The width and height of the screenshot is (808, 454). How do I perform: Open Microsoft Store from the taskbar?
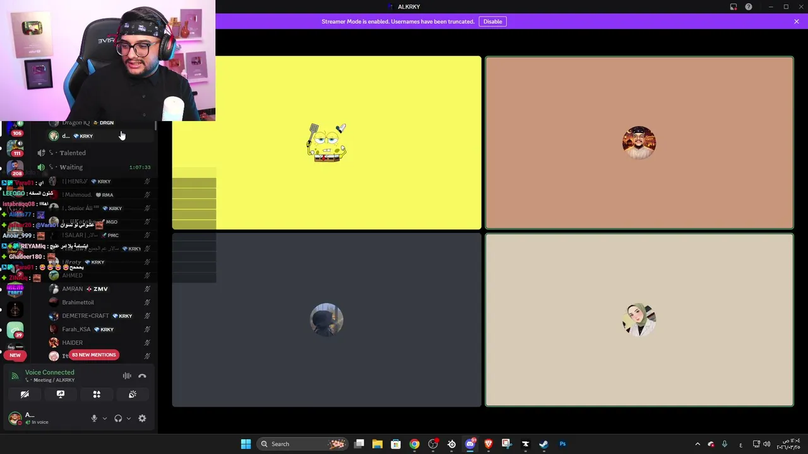396,444
